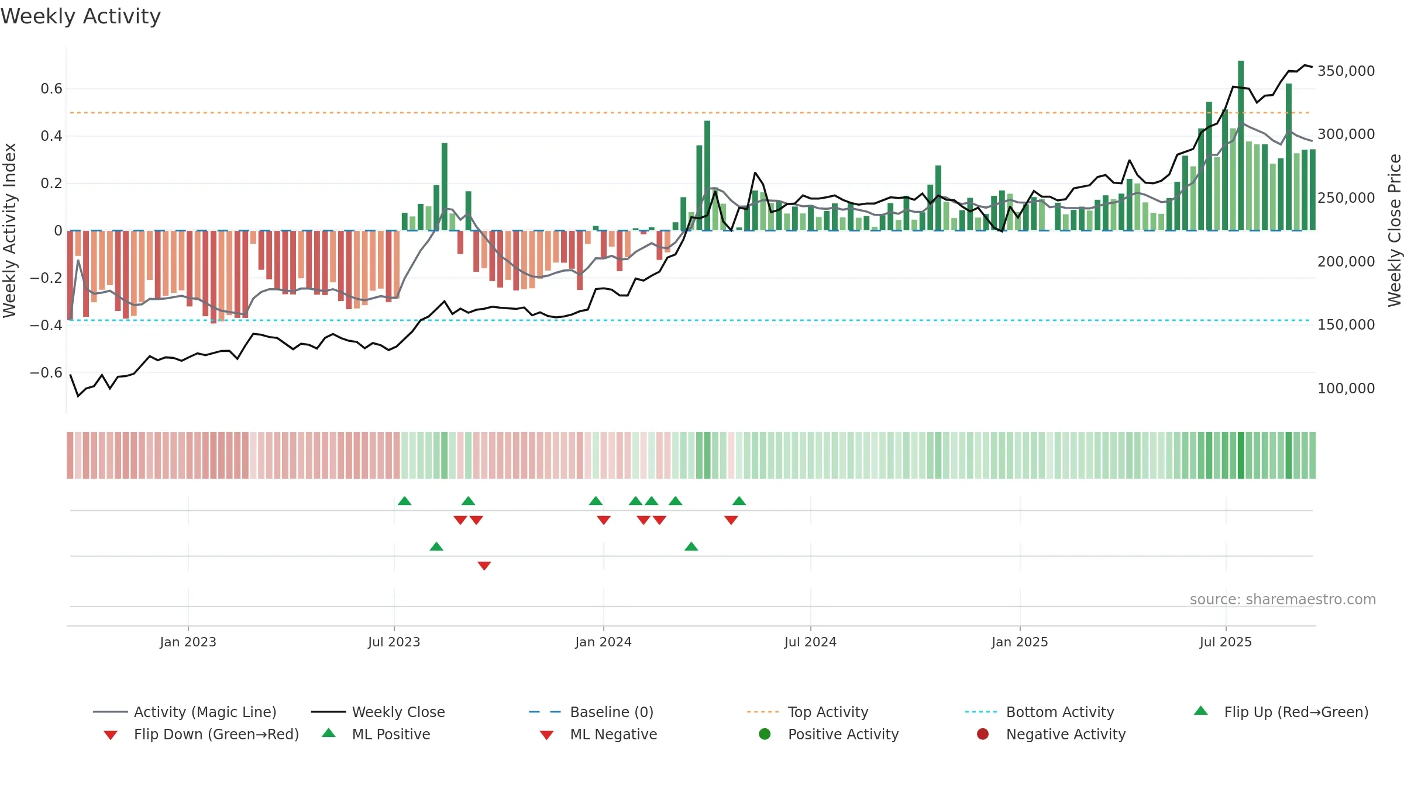This screenshot has height=789, width=1404.
Task: Click the 'Jul 2023' x-axis label
Action: click(x=394, y=642)
